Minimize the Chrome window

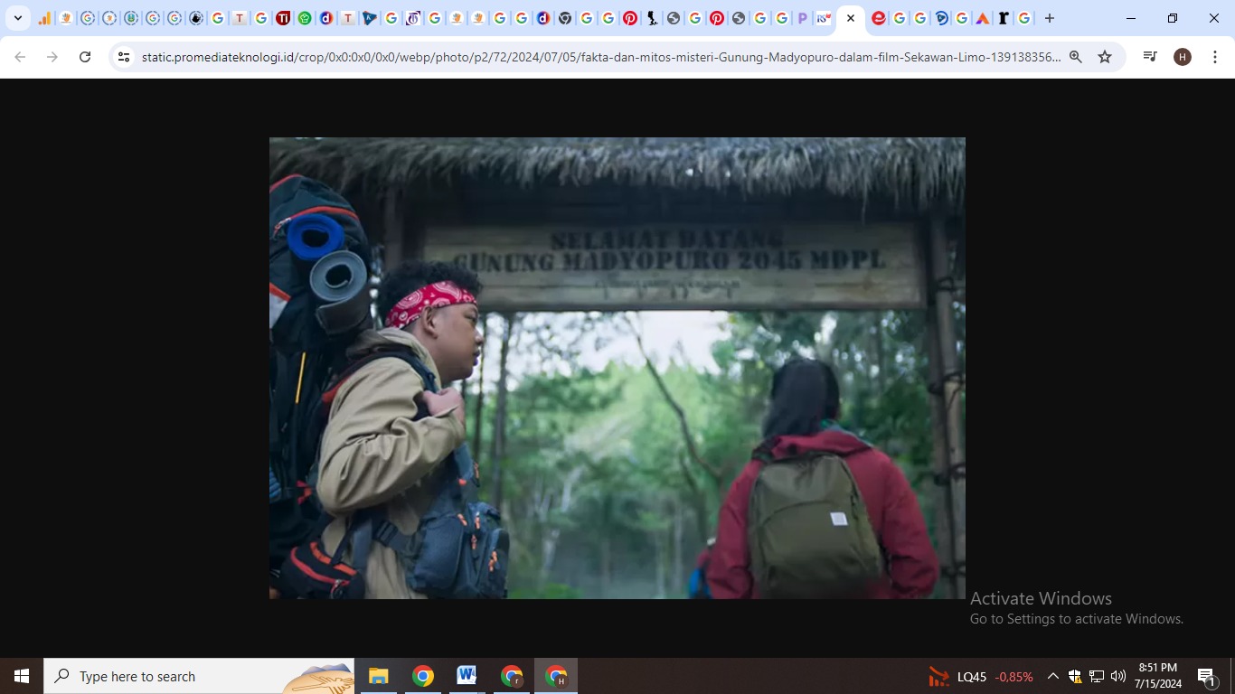1131,18
